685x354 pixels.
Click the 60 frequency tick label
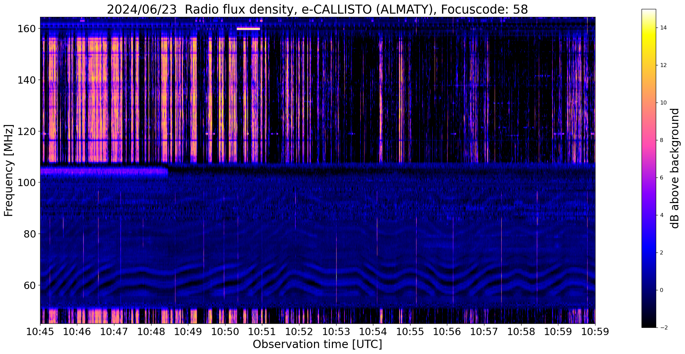[30, 285]
